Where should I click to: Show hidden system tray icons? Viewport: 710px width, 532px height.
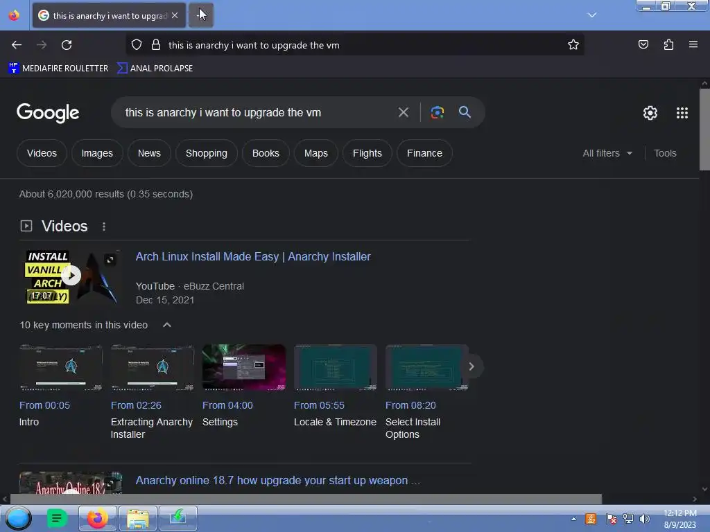573,519
